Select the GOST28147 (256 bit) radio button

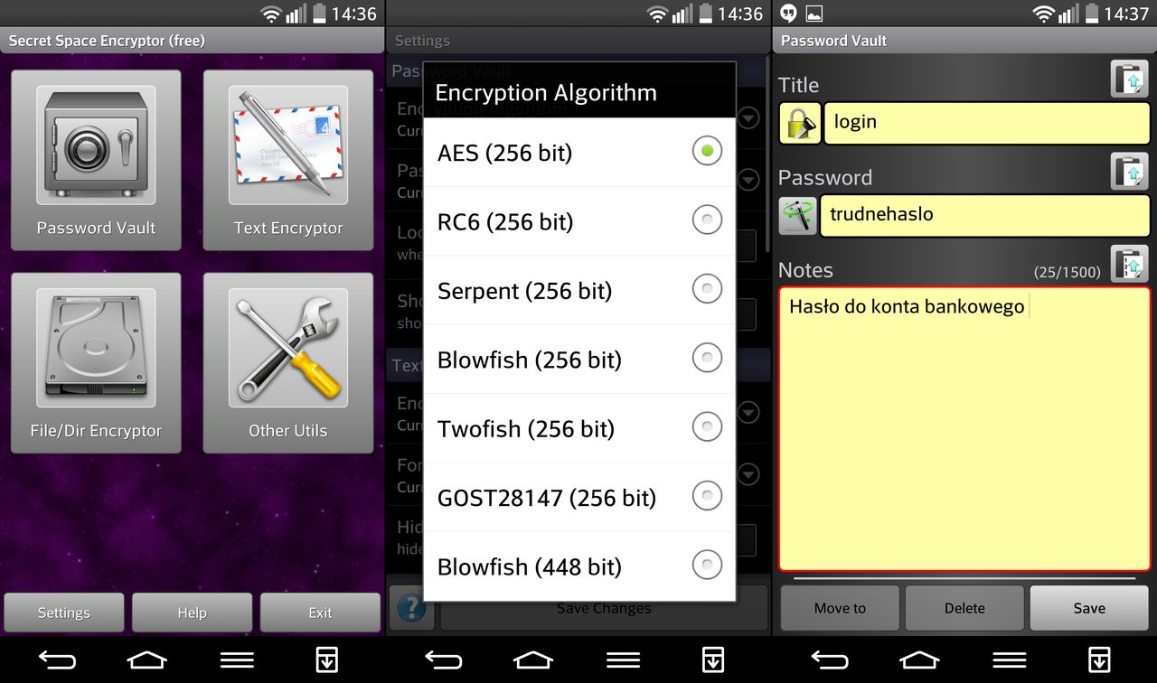click(x=707, y=496)
